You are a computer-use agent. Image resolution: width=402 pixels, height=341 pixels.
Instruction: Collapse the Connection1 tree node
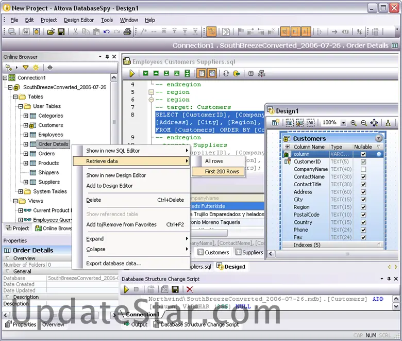(5, 78)
